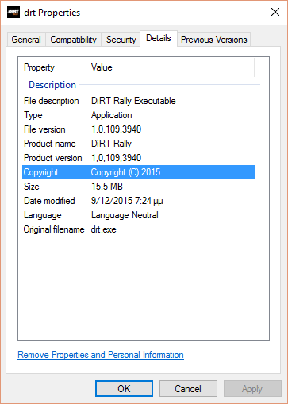The image size is (288, 404).
Task: Select the Date modified property label
Action: point(49,201)
